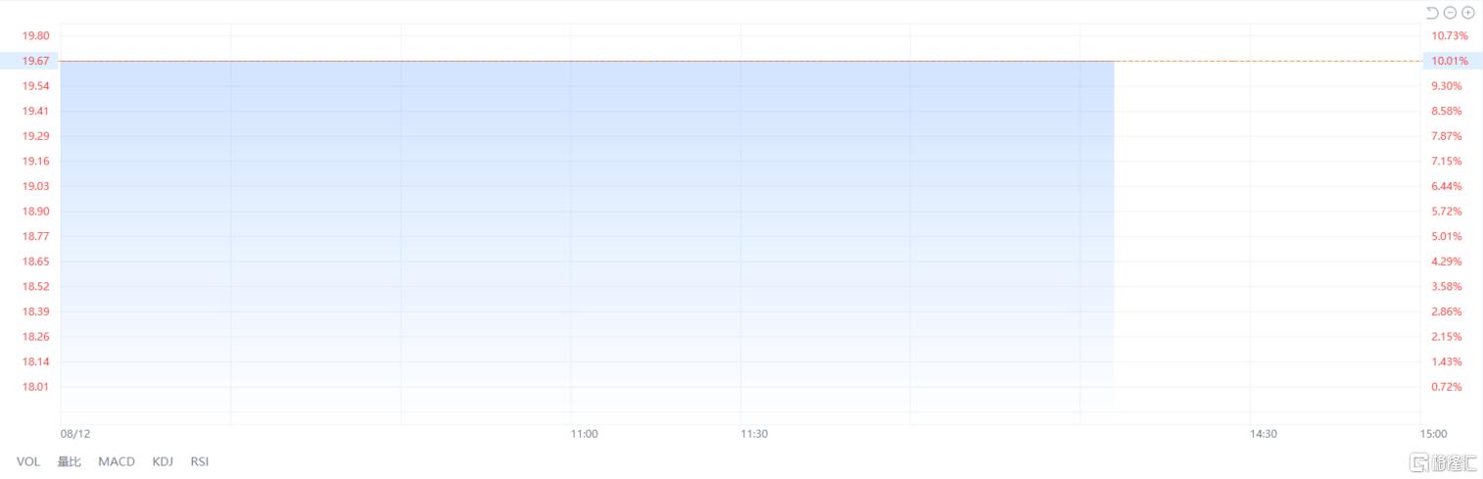Click the flat price line at limit-up
Image resolution: width=1483 pixels, height=479 pixels.
(x=588, y=61)
